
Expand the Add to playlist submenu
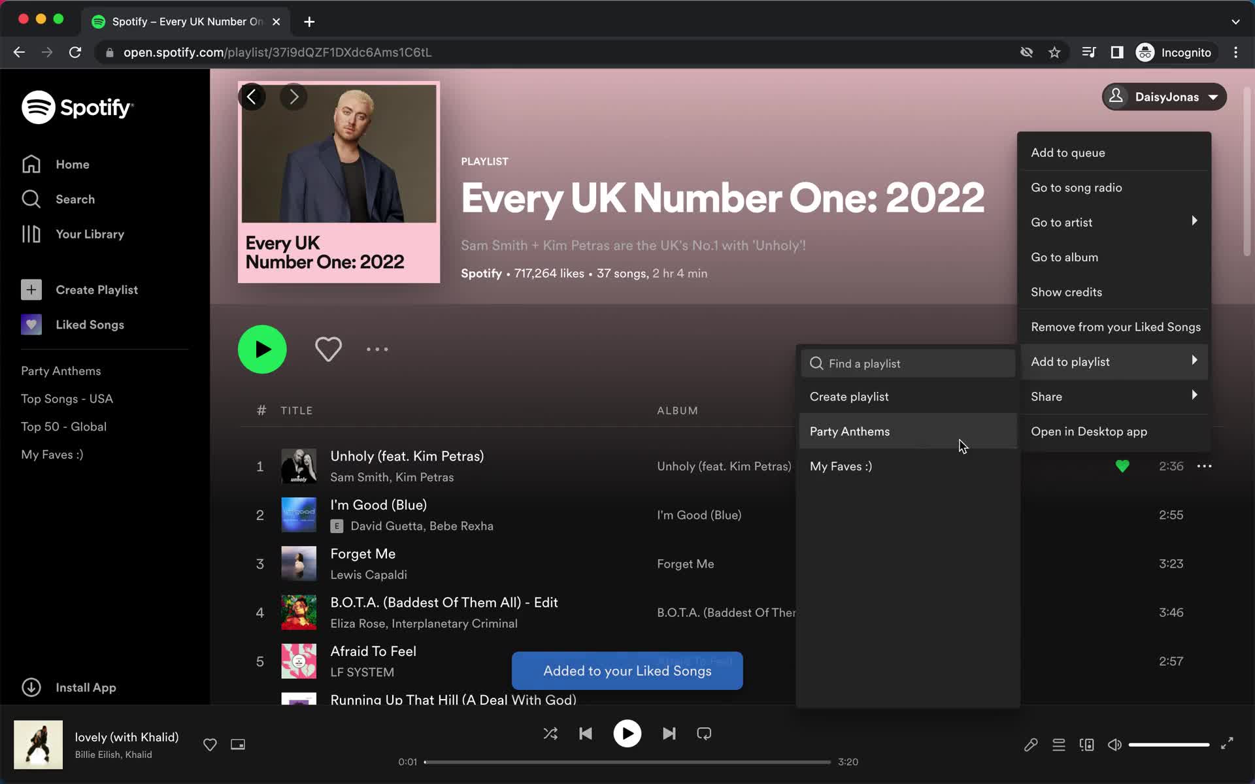click(1113, 361)
